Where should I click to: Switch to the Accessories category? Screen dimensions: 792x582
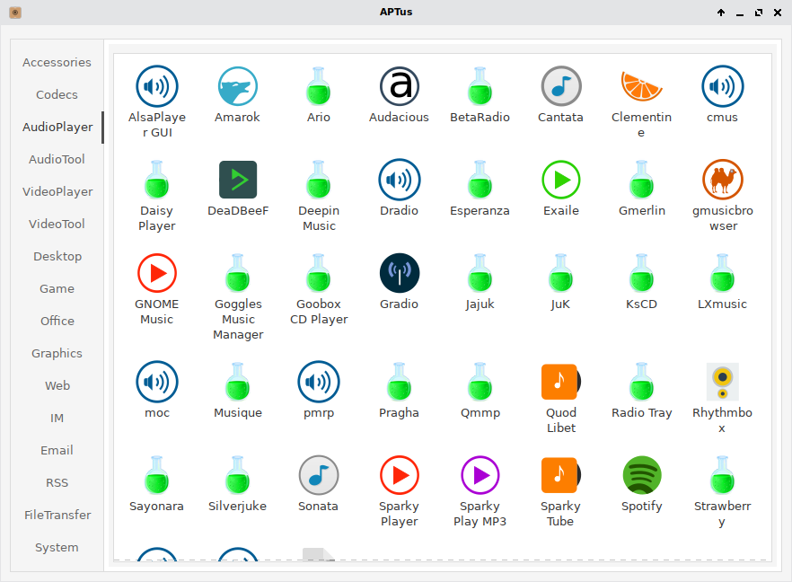(57, 63)
